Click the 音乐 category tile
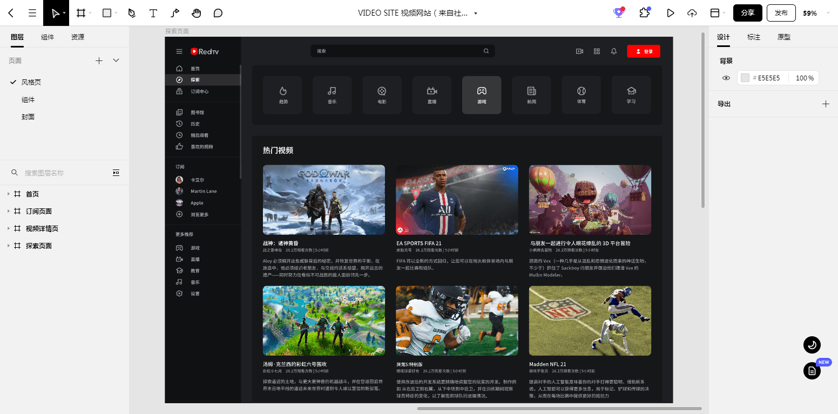The height and width of the screenshot is (414, 838). tap(332, 95)
